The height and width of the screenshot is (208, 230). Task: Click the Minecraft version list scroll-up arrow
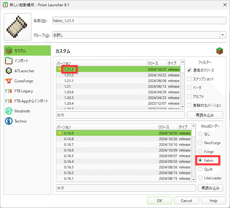183,62
